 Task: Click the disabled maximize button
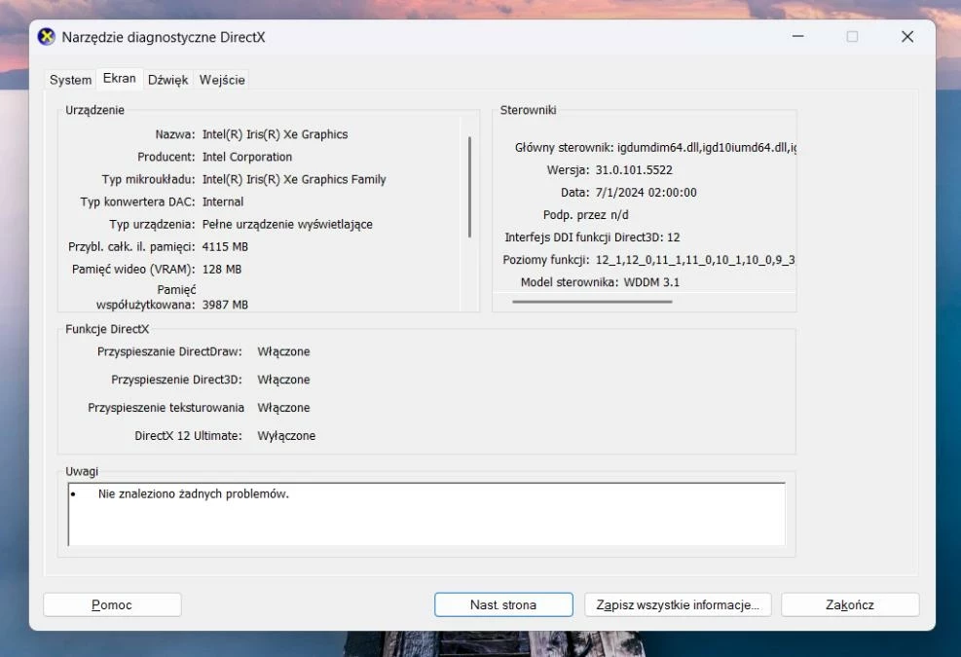pos(852,37)
